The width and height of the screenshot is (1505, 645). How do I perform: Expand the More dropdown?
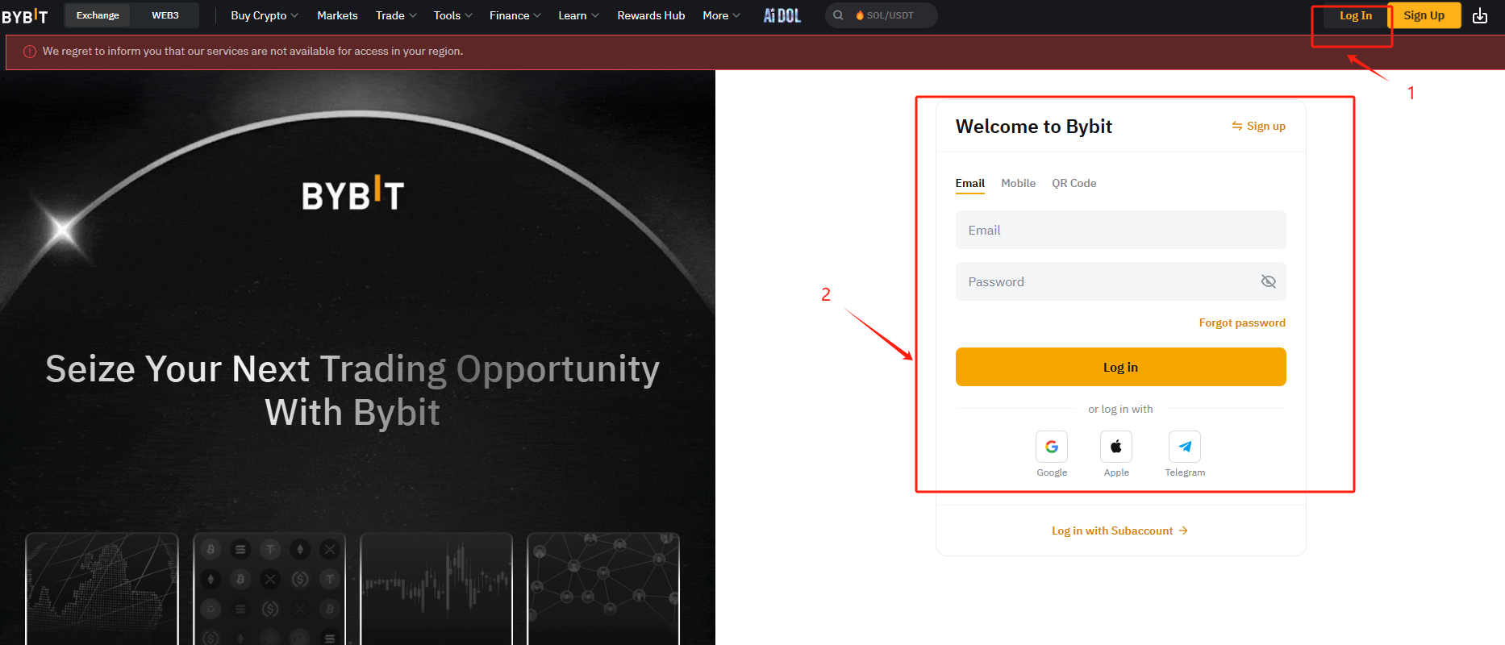coord(722,15)
